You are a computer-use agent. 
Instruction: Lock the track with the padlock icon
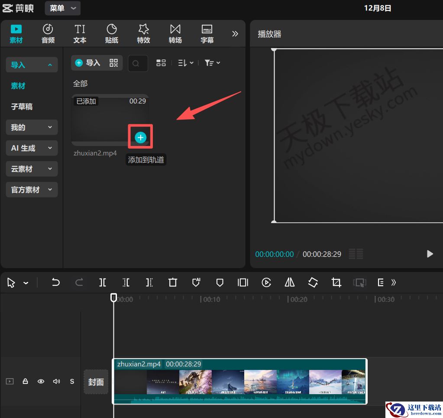click(x=25, y=381)
